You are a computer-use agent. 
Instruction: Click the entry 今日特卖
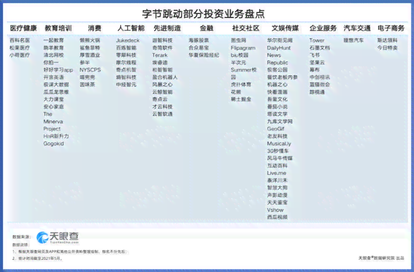point(388,48)
